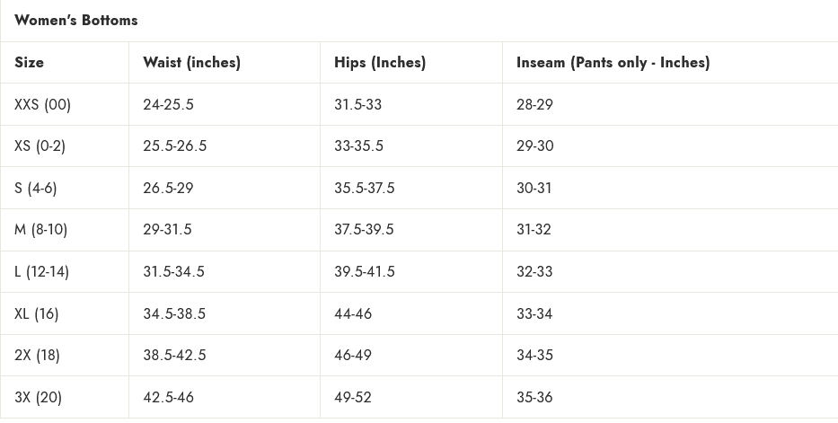The width and height of the screenshot is (838, 423).
Task: Click the 3X (20) size cell
Action: [x=39, y=397]
